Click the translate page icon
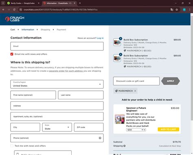193x155 pixels. (172, 10)
